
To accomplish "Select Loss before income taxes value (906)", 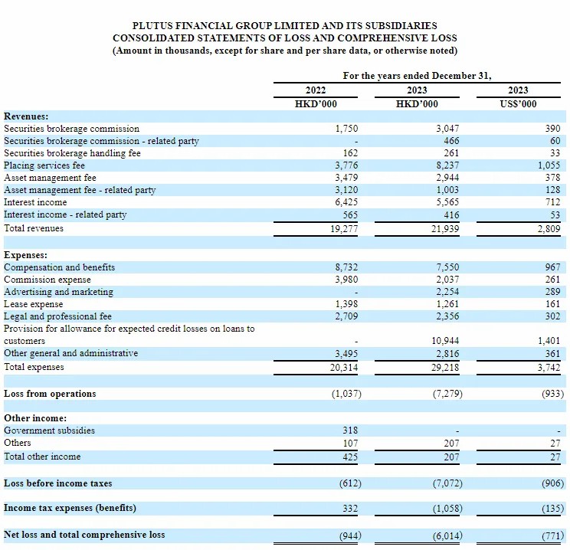I will tap(552, 484).
